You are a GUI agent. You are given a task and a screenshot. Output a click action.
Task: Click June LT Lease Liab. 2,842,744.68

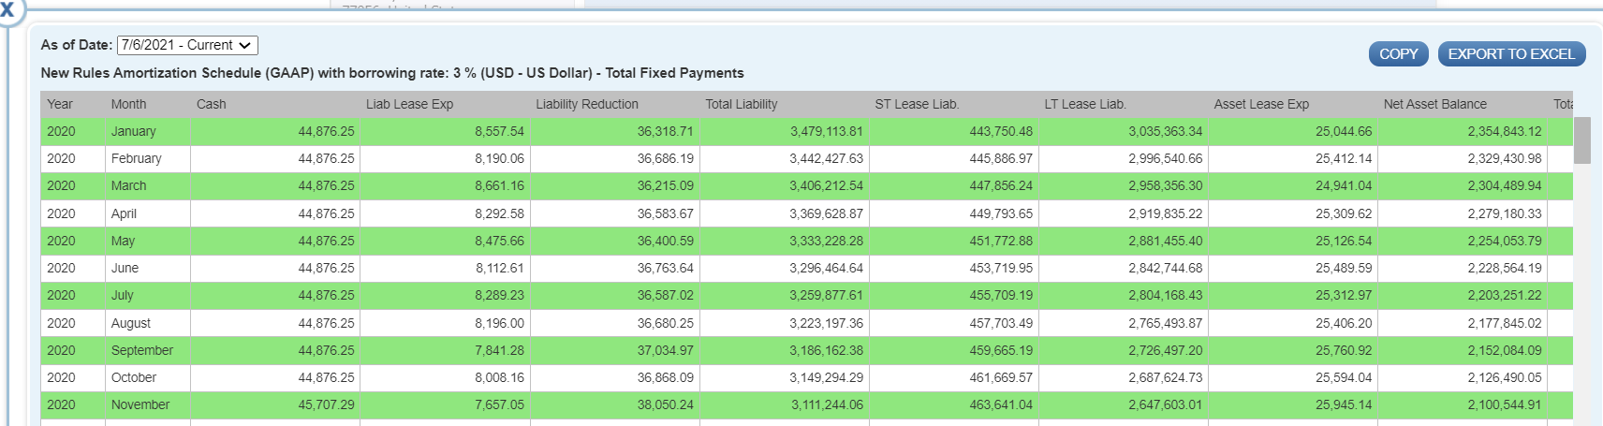[x=1166, y=268]
